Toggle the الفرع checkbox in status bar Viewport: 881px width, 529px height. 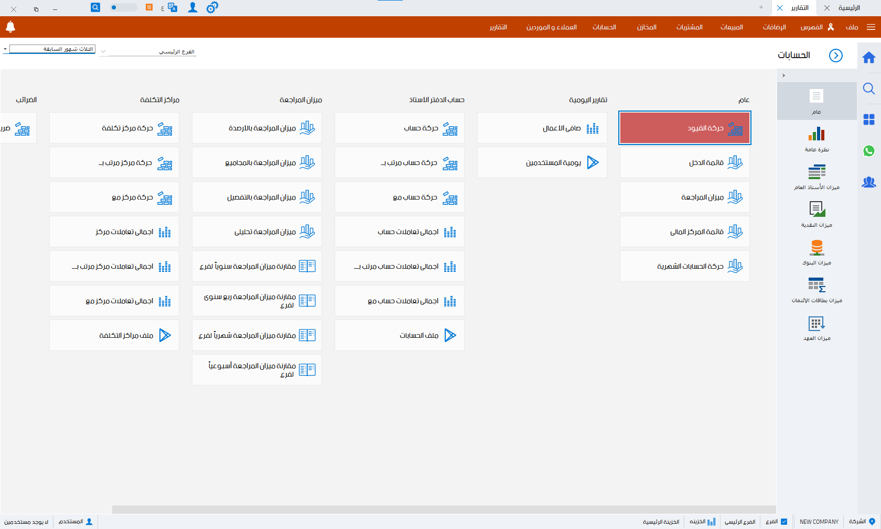(784, 522)
